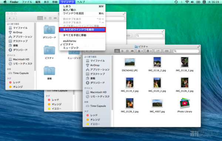Click battery status icon in menu bar
Screen dimensions: 222x141
198,2
